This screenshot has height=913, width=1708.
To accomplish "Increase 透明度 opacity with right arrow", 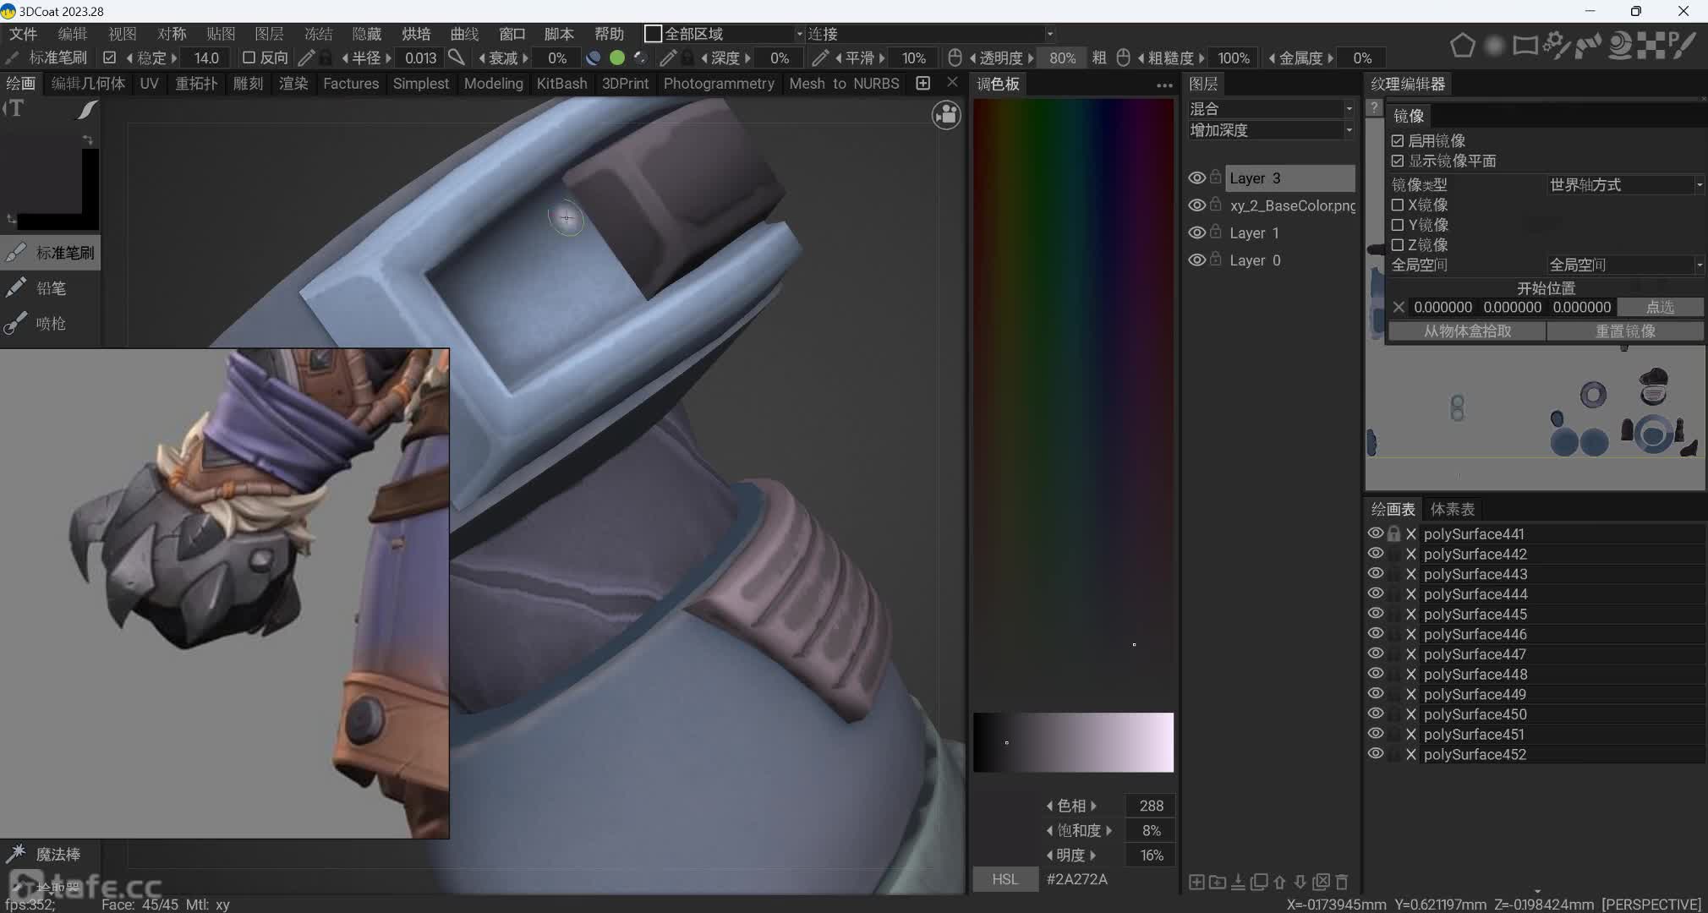I will click(x=1031, y=57).
